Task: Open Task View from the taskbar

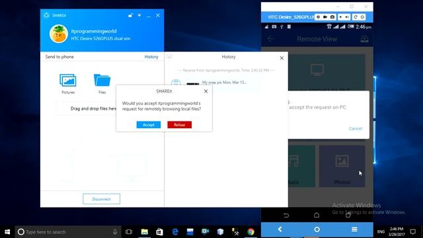Action: pyautogui.click(x=129, y=232)
